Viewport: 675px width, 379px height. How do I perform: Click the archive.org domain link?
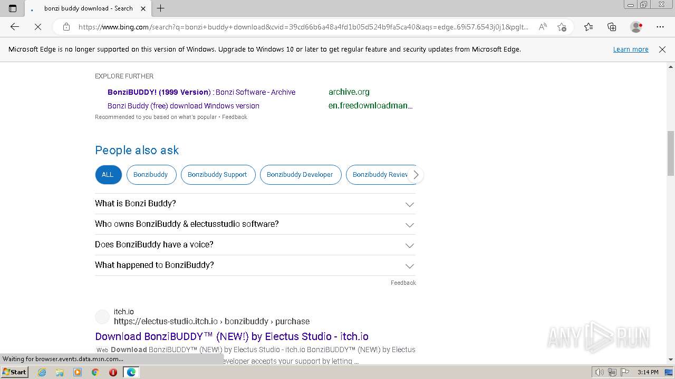click(x=349, y=92)
